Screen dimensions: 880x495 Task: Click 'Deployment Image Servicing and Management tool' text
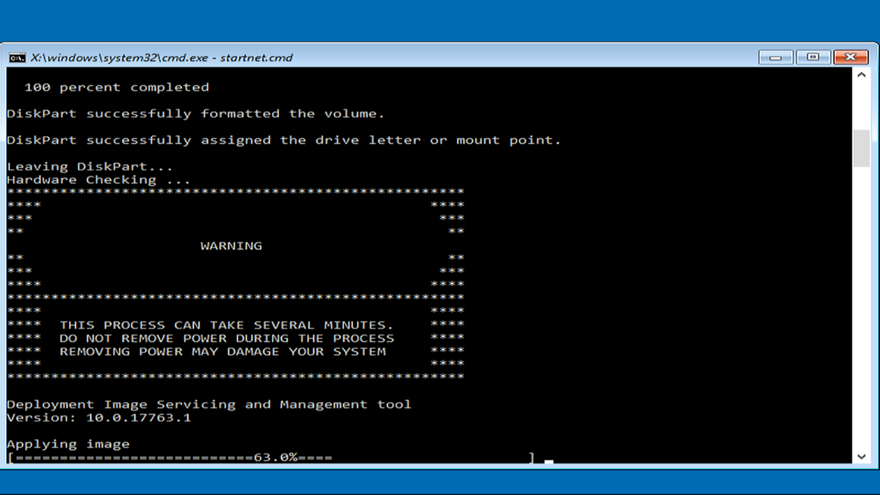[209, 404]
